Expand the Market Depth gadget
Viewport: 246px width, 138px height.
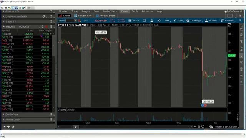click(x=3, y=120)
